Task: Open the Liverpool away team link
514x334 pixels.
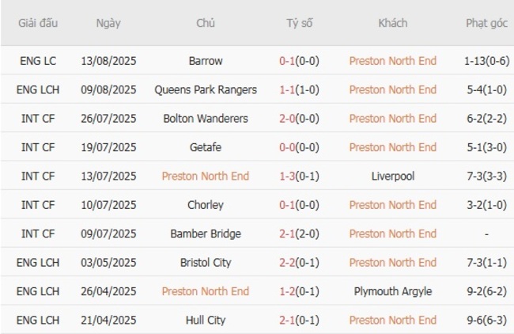Action: click(392, 176)
